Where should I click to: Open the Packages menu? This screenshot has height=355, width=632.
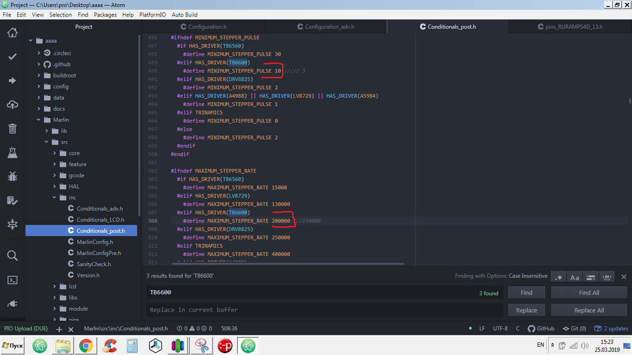coord(105,15)
